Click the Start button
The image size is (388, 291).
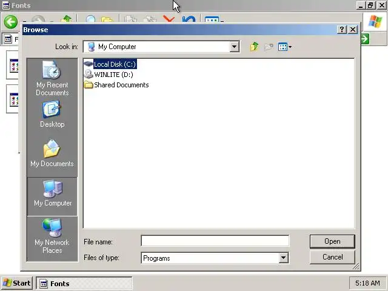click(16, 283)
